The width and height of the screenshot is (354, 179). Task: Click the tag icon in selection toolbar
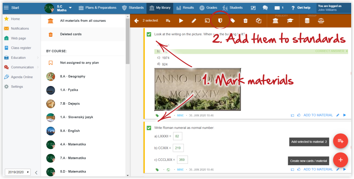coord(233,21)
